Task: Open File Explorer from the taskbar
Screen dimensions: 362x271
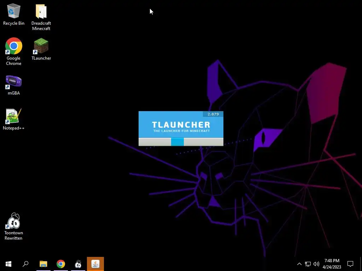Action: click(x=43, y=264)
